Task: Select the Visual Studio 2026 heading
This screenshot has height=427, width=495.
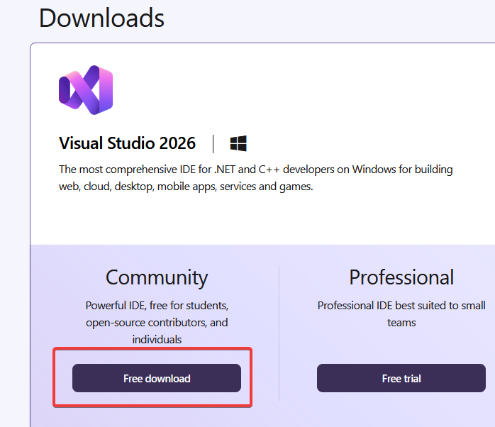Action: (127, 143)
